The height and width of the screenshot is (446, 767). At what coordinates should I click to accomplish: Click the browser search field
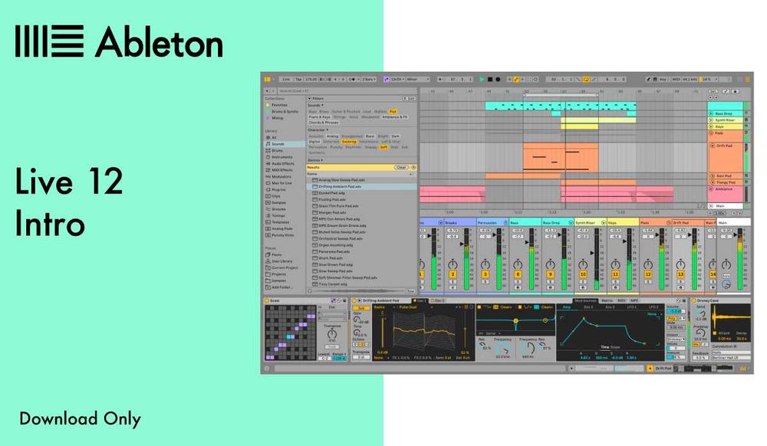coord(347,91)
